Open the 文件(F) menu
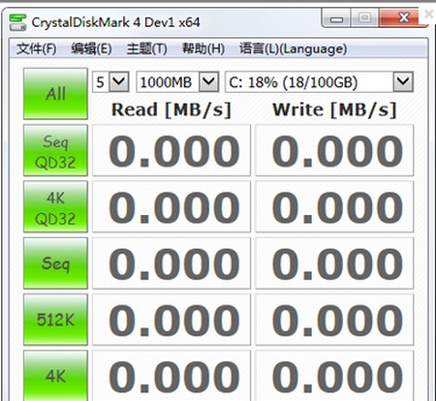The height and width of the screenshot is (401, 436). 37,48
